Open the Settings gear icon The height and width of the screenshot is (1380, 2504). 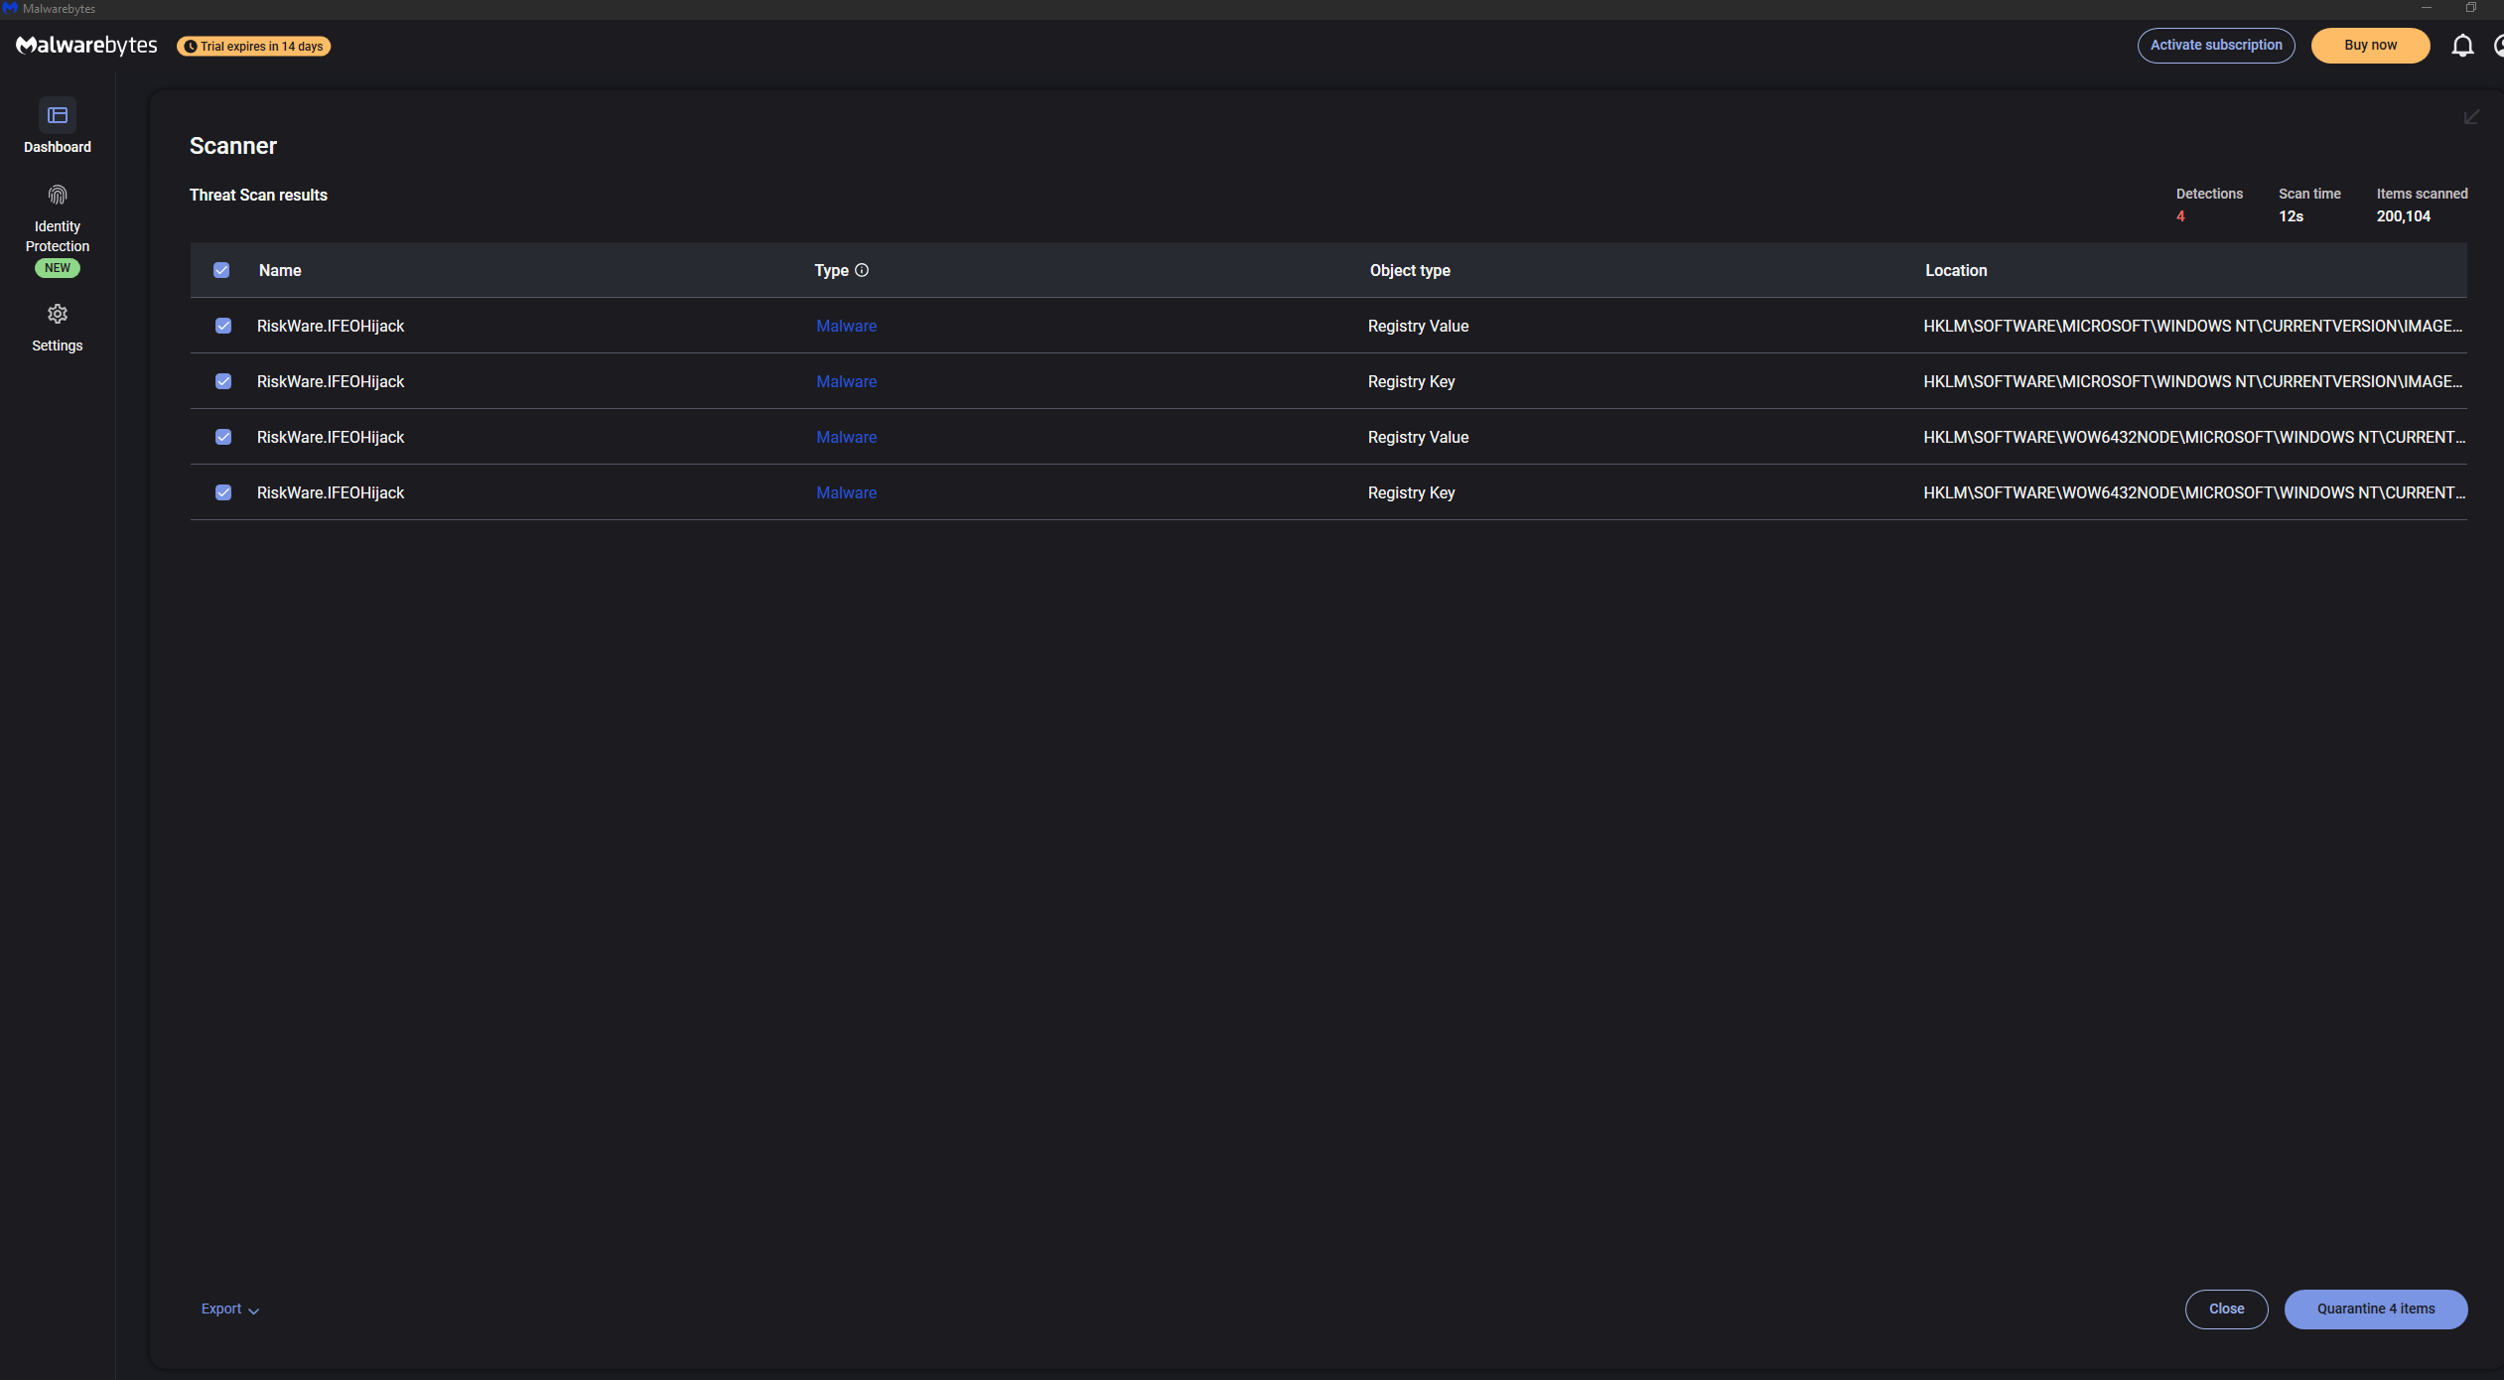pos(58,315)
